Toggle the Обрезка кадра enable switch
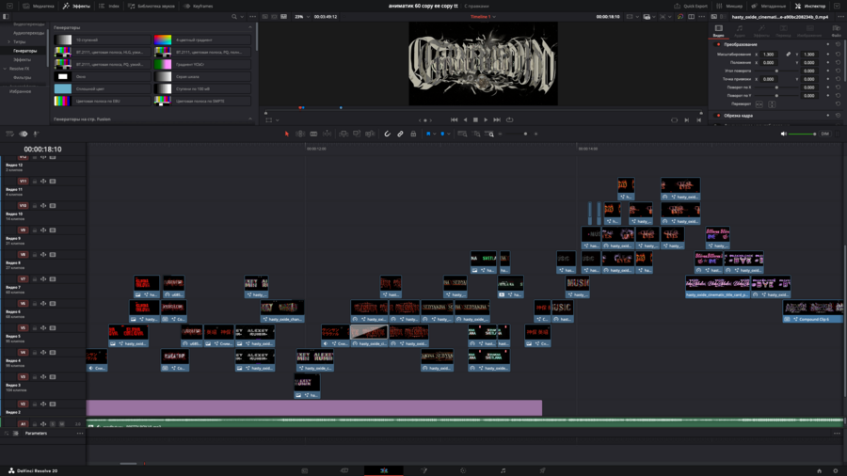 click(719, 116)
